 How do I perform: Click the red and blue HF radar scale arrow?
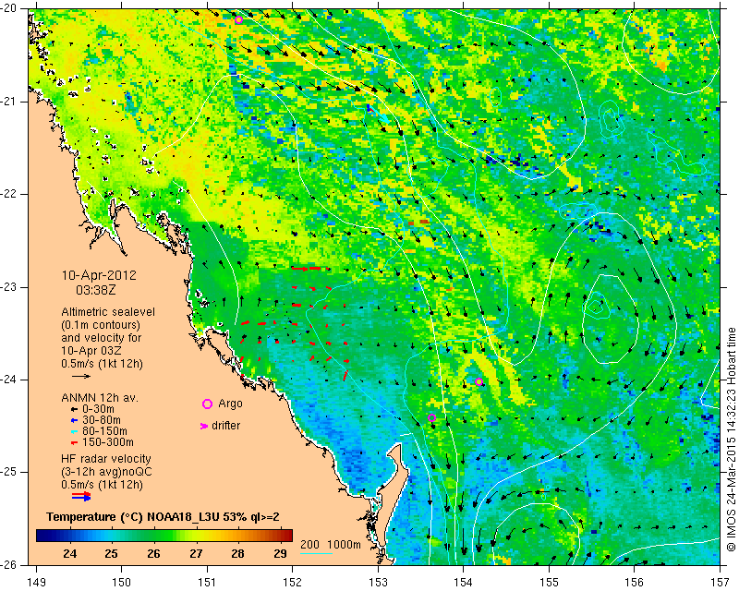pos(81,496)
